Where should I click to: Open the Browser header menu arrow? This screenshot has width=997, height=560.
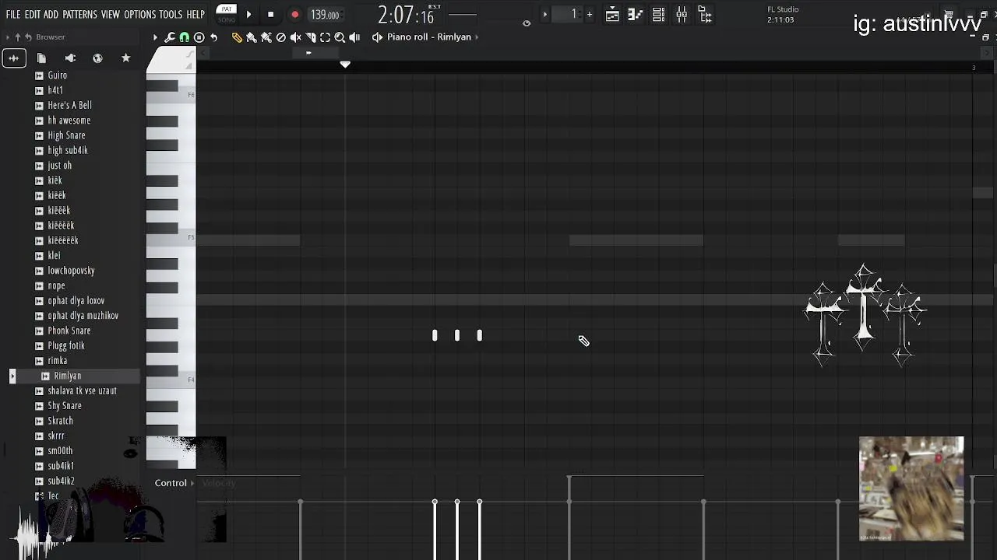pos(7,37)
